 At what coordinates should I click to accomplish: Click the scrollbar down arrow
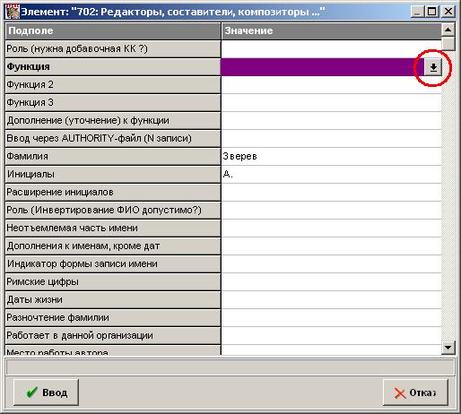(448, 348)
